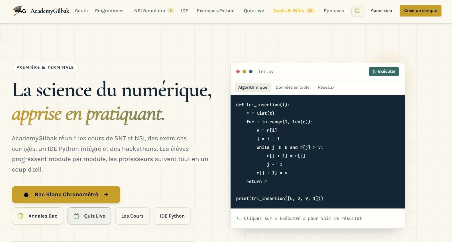This screenshot has height=242, width=452.
Task: Click the code line "v = r[i]"
Action: pos(267,130)
